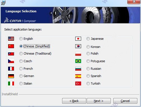
Task: Choose Italian as application language
Action: (x=21, y=83)
